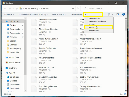Open the HitEmUpApp folder
The width and height of the screenshot is (129, 97).
pos(16,49)
